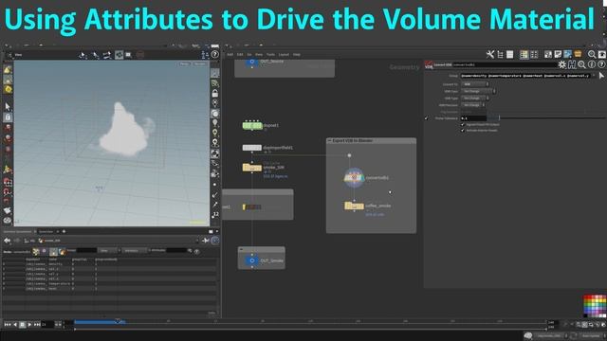Viewport: 607px width, 341px height.
Task: Click the detail attributes icon in spreadsheet
Action: tap(62, 251)
